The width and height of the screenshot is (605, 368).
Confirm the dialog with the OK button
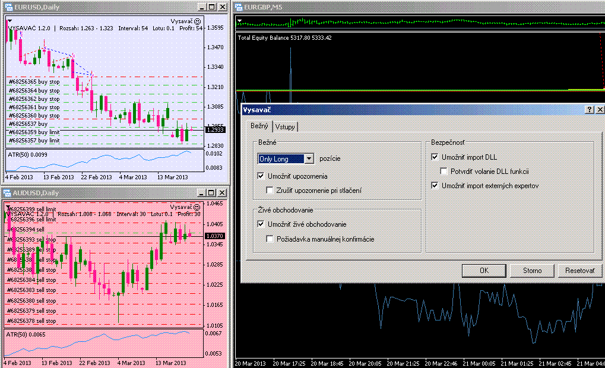click(x=484, y=271)
